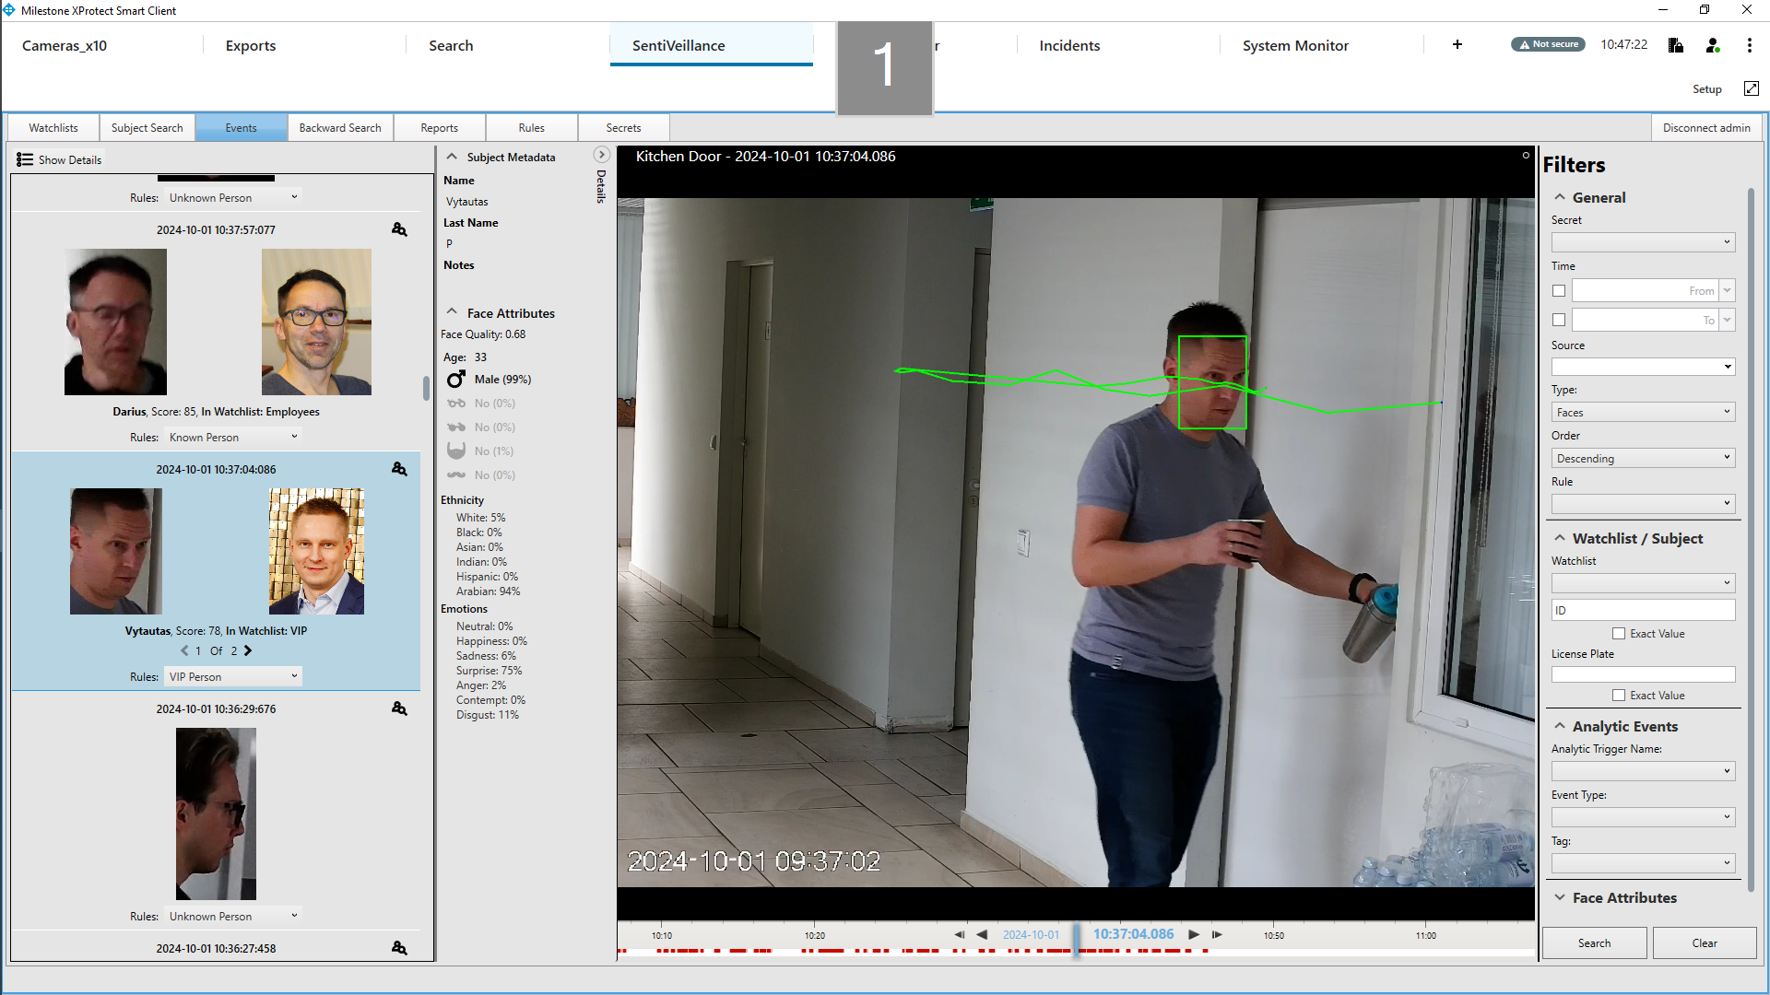Screen dimensions: 1770x995
Task: Click mustache attribute icon, last No (0%) row
Action: pyautogui.click(x=455, y=475)
